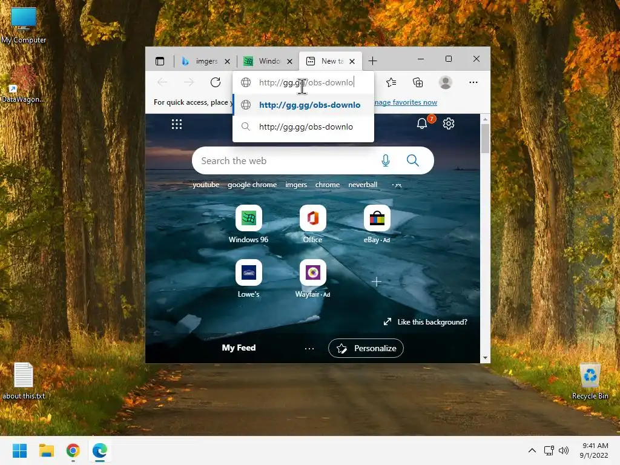
Task: Click the page scrollbar up arrow
Action: tap(485, 119)
